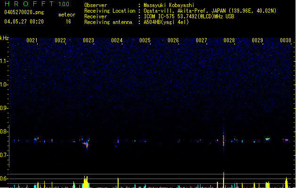This screenshot has height=188, width=296.
Task: Click the Receiving Location label
Action: [110, 11]
